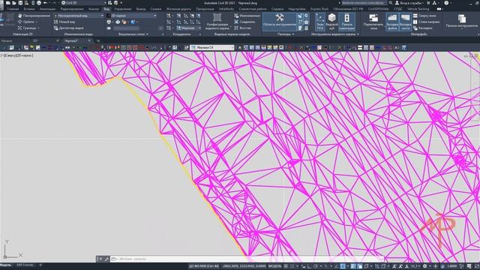Click New drawing icon in quick access toolbar
This screenshot has width=480, height=270.
point(8,3)
